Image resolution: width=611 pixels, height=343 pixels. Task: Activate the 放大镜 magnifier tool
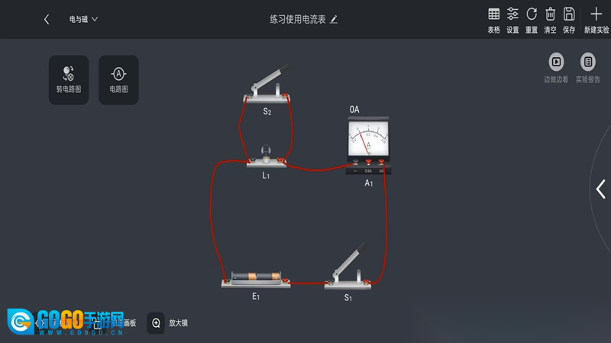point(167,322)
